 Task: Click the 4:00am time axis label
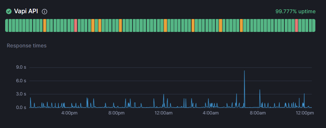(211, 113)
